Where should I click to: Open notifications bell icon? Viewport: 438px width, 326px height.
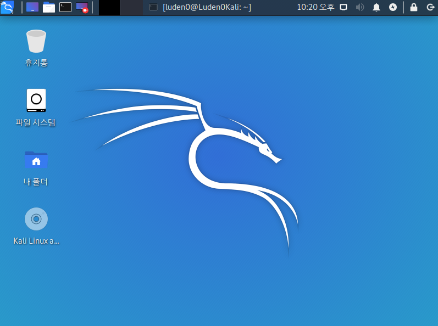coord(376,7)
